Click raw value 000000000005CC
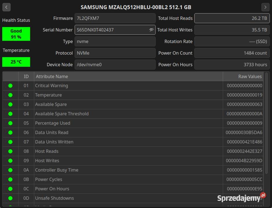272x208 pixels. coord(244,179)
